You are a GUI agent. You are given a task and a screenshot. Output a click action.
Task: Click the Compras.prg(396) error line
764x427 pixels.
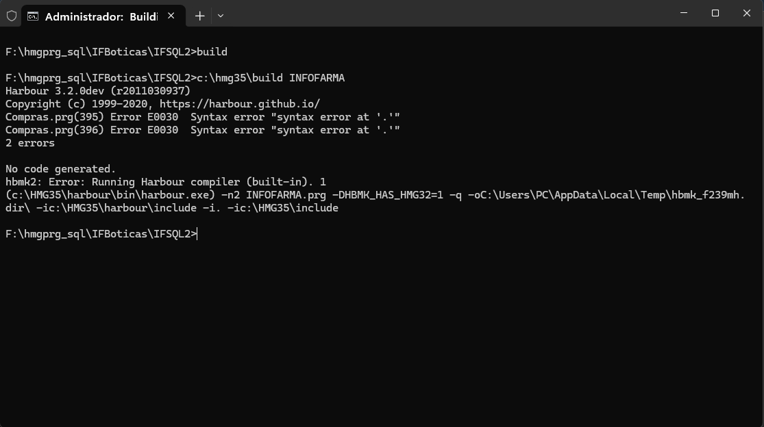(203, 130)
